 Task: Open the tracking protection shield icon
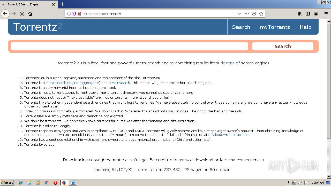(74, 14)
